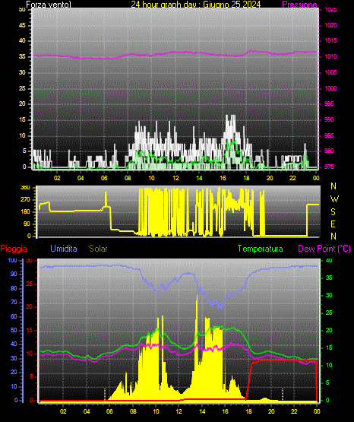
Task: Click the red rain plateau after 18
Action: coord(283,360)
